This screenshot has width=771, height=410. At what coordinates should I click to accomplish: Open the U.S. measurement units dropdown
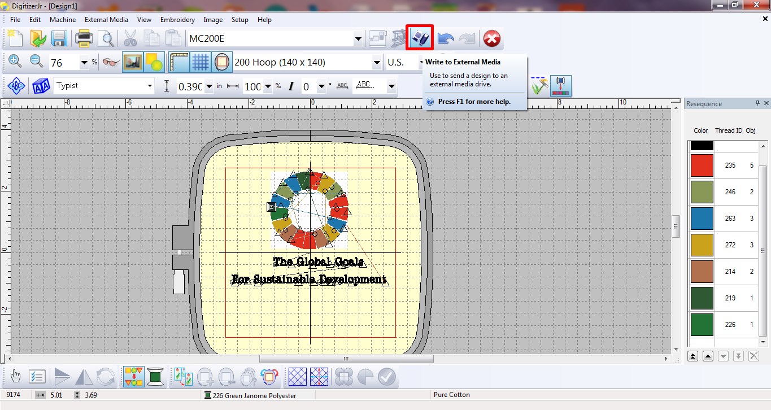point(421,63)
